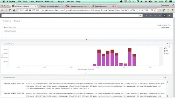Close the Kibana 3 Download tab
Viewport: 175px width, 98px height.
point(62,6)
